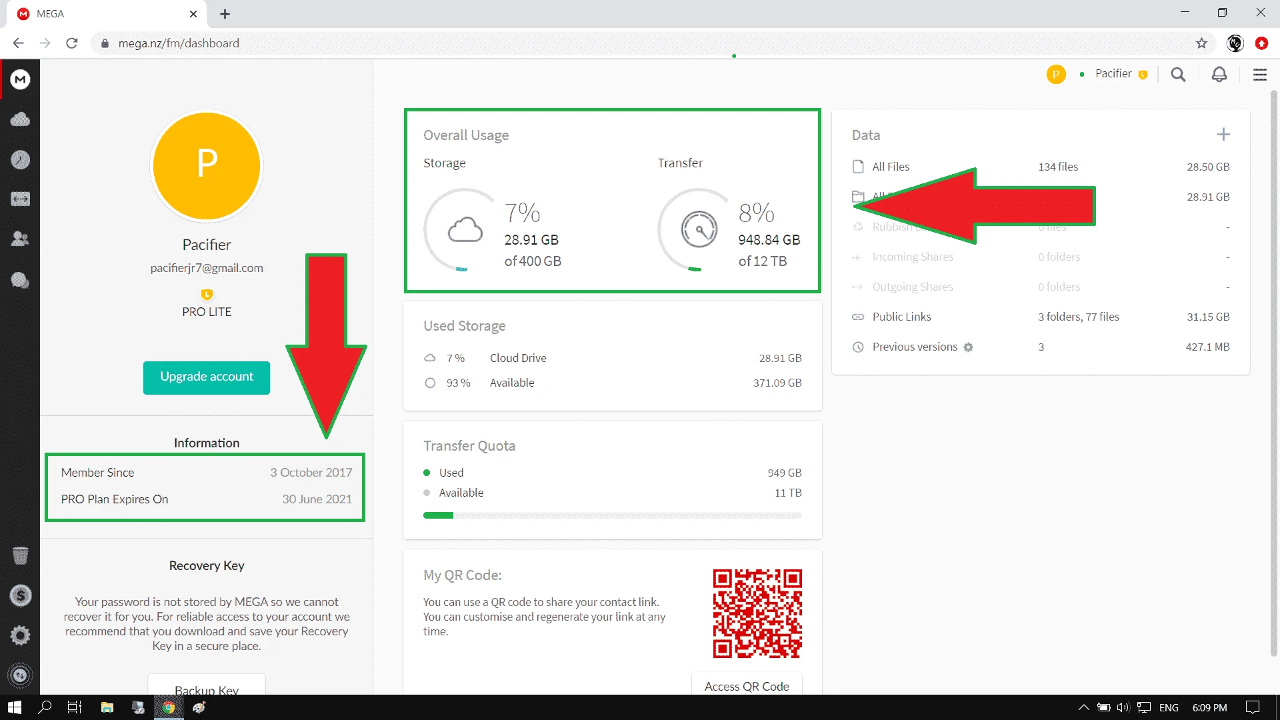Click the small P avatar in the header
1280x720 pixels.
[x=1056, y=75]
